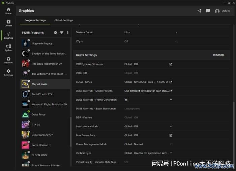The height and width of the screenshot is (171, 236).
Task: Open the System sidebar section
Action: pos(8,48)
